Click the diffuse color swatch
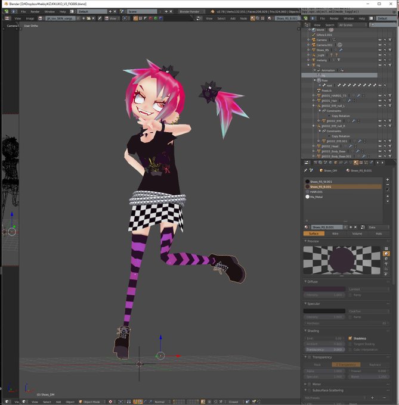Screen dimensions: 399x405 point(324,289)
